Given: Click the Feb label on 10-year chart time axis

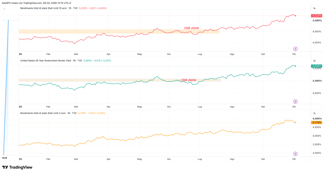Looking at the screenshot, I should (48, 54).
